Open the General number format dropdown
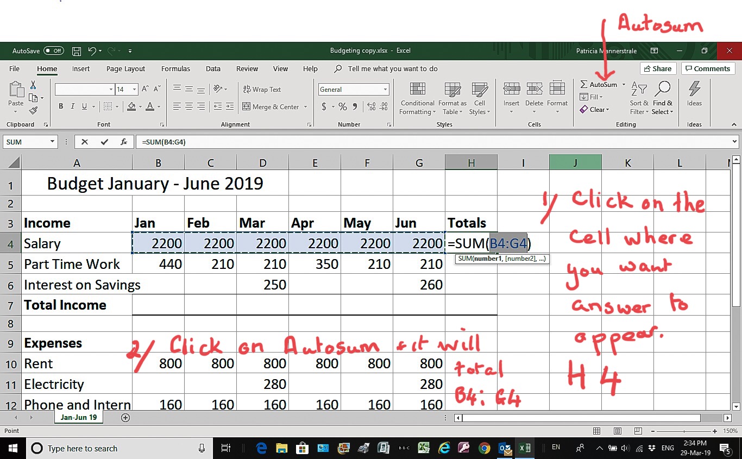 click(x=386, y=90)
